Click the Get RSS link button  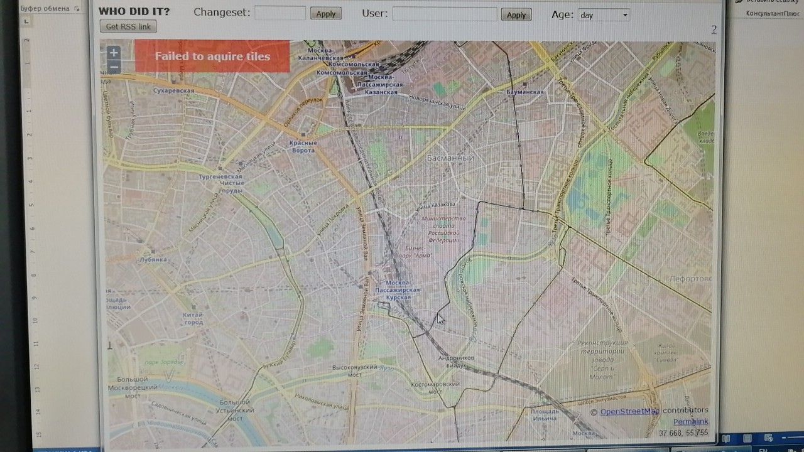coord(128,26)
